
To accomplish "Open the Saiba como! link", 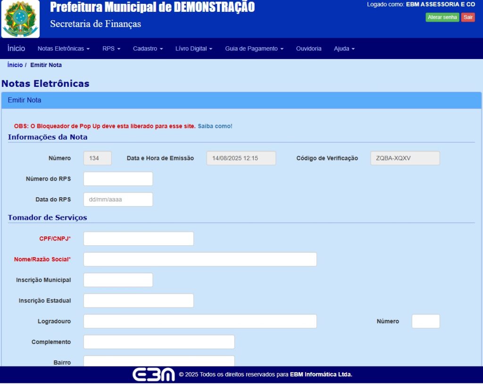I will point(215,126).
